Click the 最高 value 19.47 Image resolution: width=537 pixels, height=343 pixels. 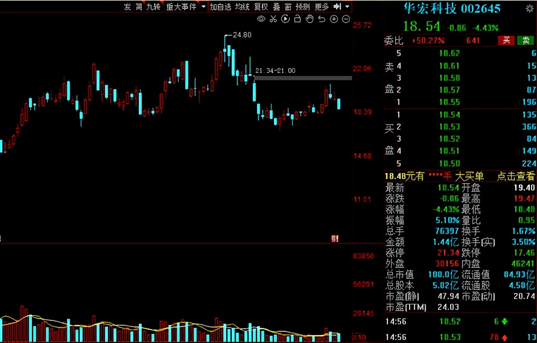525,199
